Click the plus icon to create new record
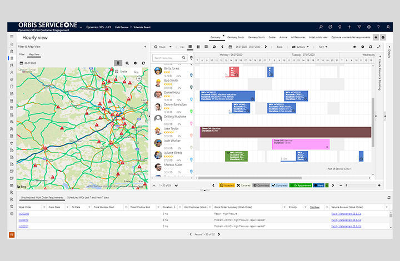Screen dimensions: 400x261 click(349, 27)
